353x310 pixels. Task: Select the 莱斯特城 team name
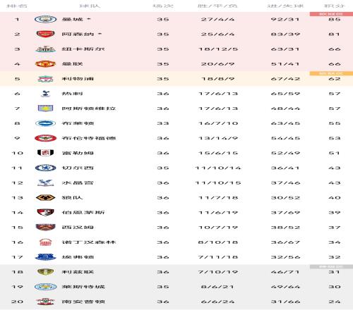point(83,287)
